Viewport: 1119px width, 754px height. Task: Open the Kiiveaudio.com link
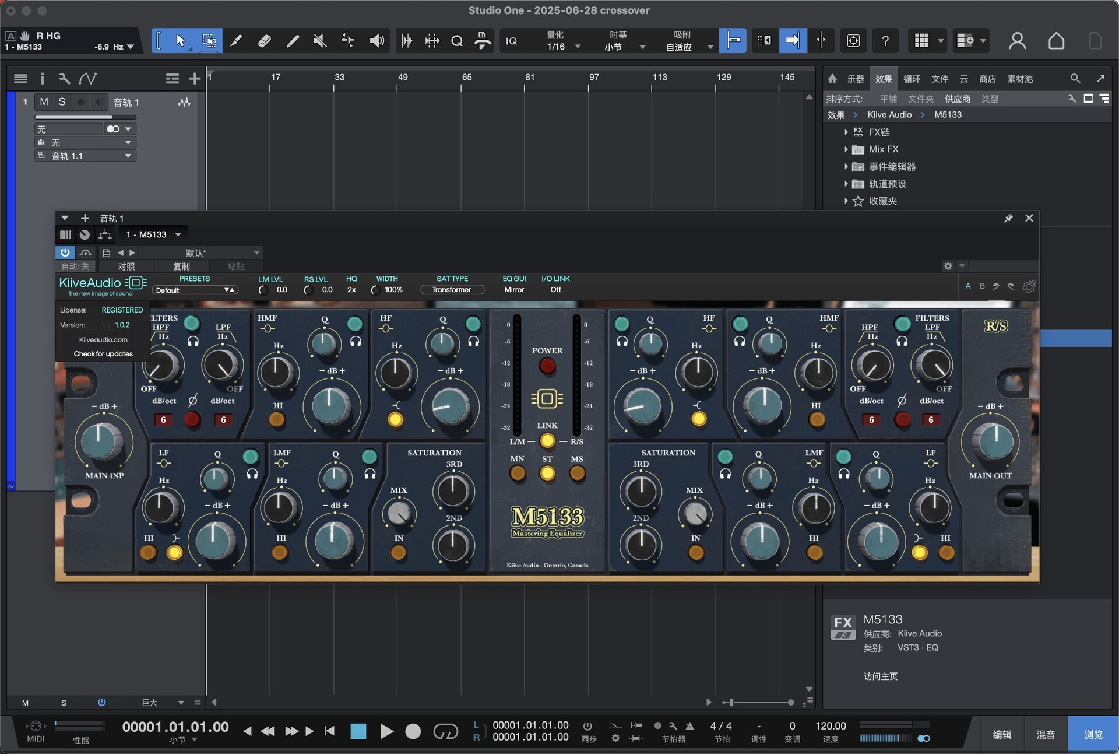(103, 339)
